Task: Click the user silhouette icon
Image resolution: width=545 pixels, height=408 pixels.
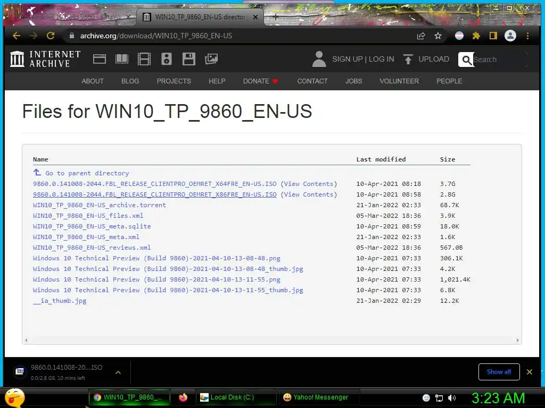Action: 319,59
